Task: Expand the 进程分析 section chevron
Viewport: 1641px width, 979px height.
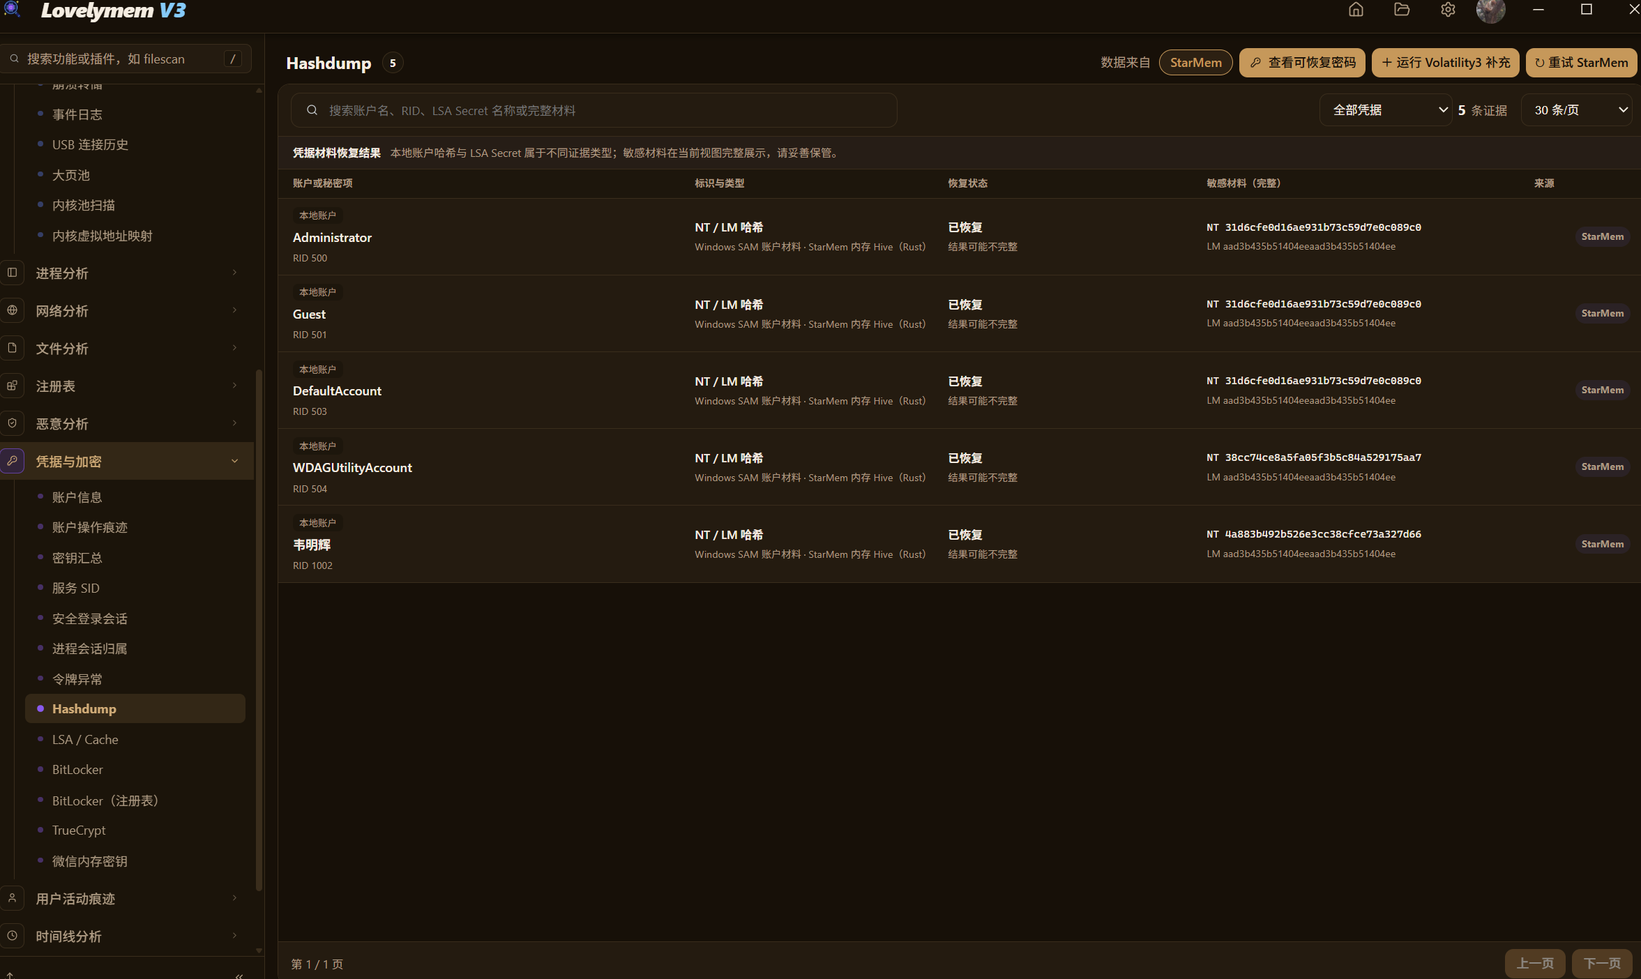Action: click(235, 273)
